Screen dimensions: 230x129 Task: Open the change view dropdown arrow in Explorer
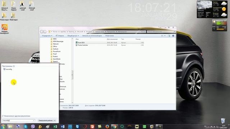(x=165, y=36)
